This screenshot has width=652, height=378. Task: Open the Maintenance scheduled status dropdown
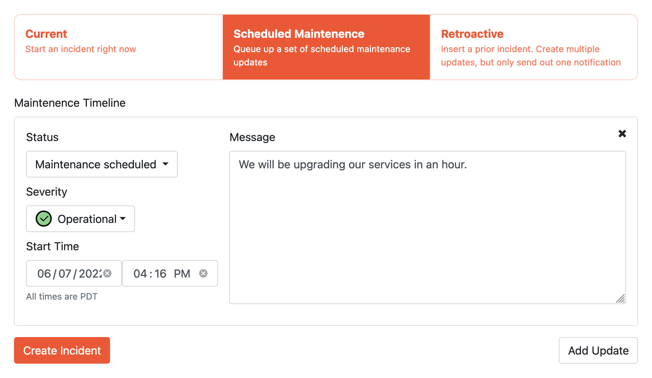tap(102, 164)
